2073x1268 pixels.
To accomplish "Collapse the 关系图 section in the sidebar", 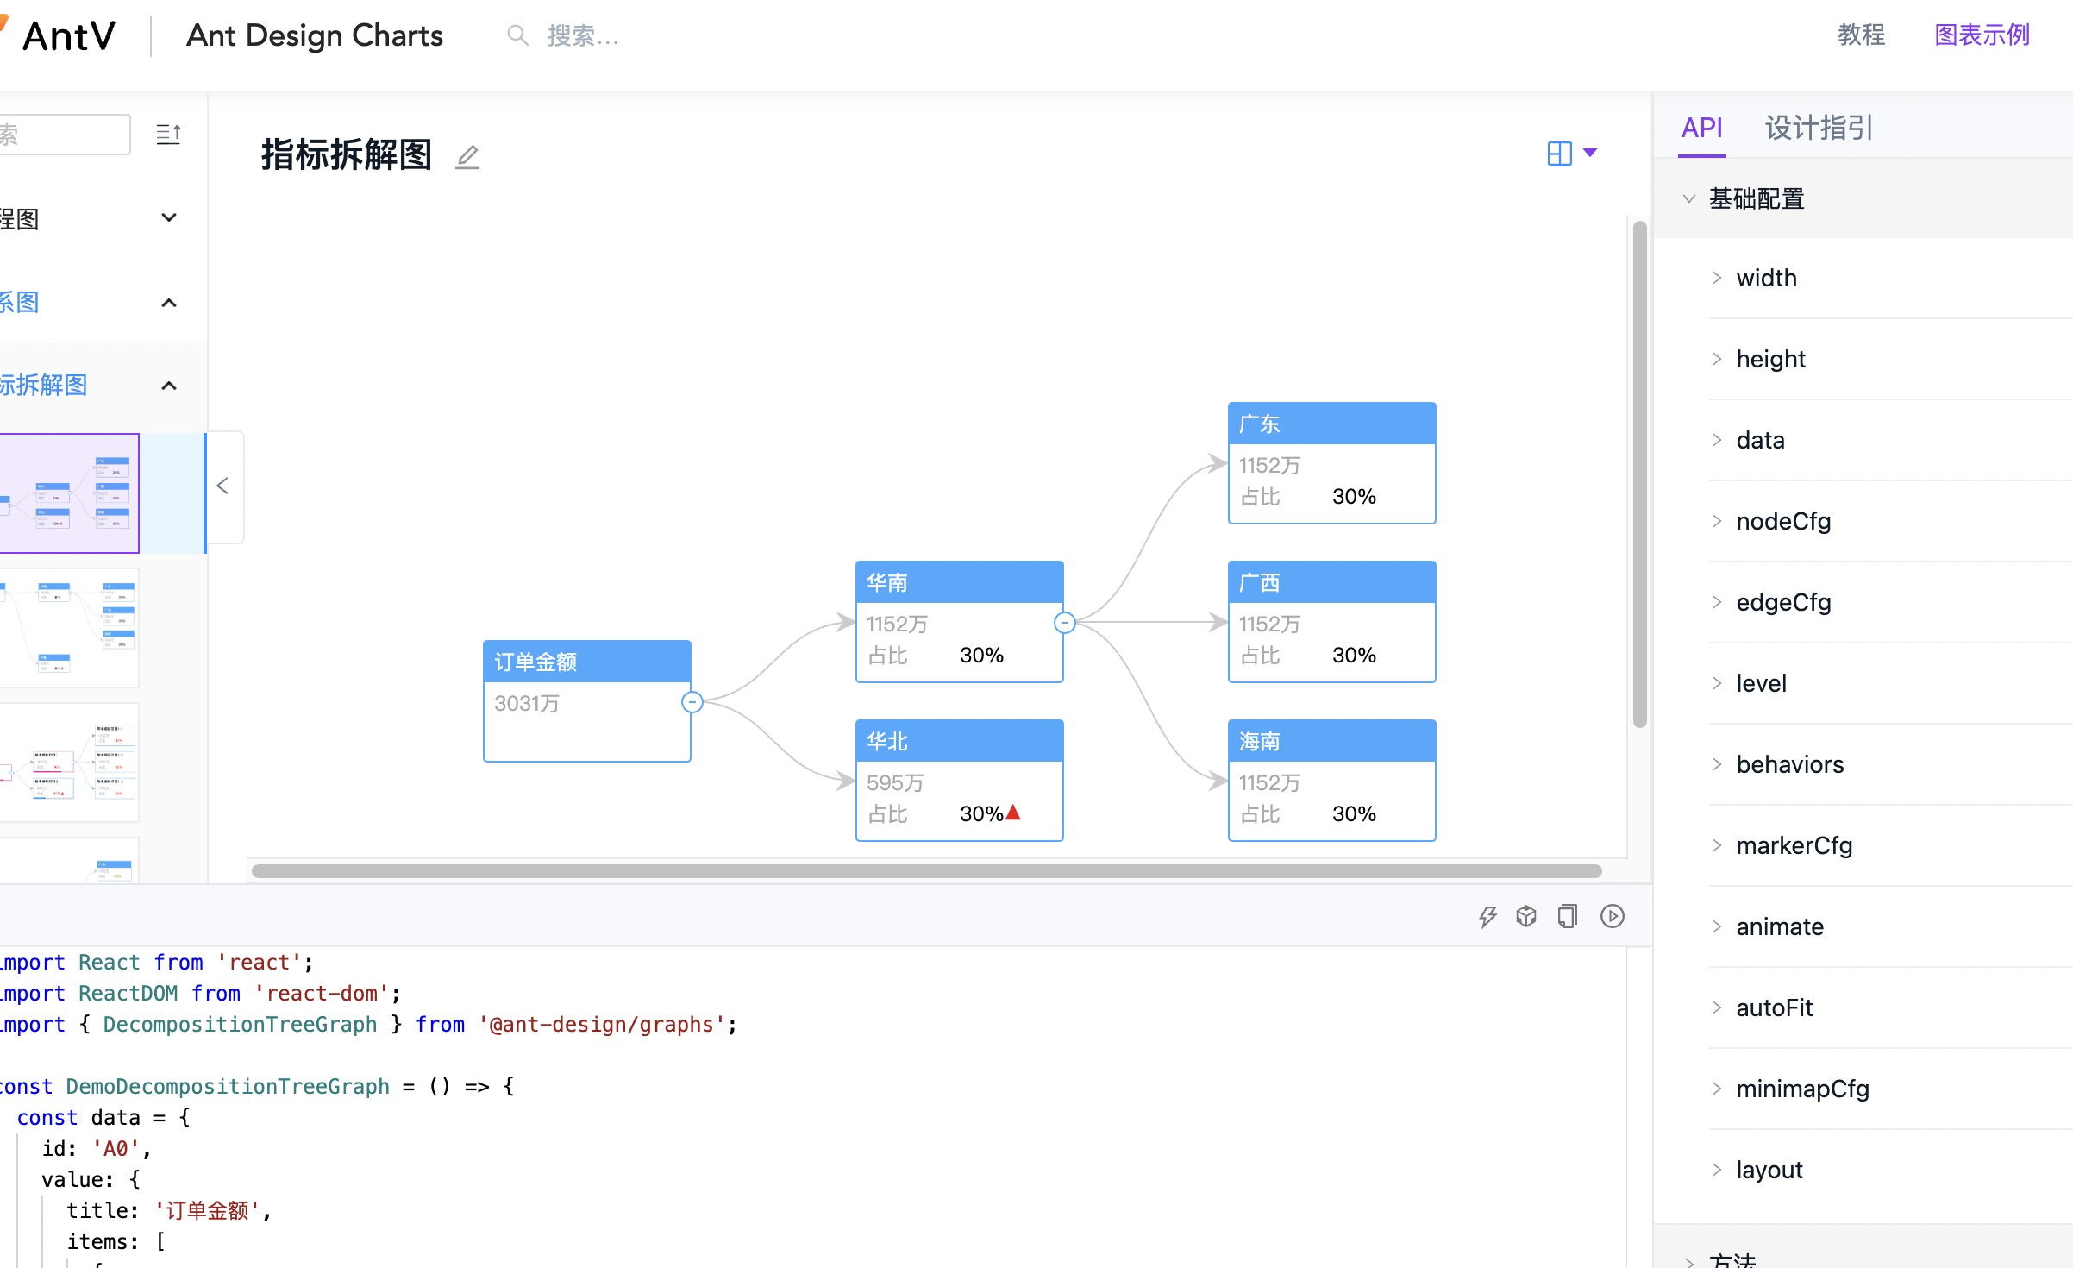I will point(169,303).
